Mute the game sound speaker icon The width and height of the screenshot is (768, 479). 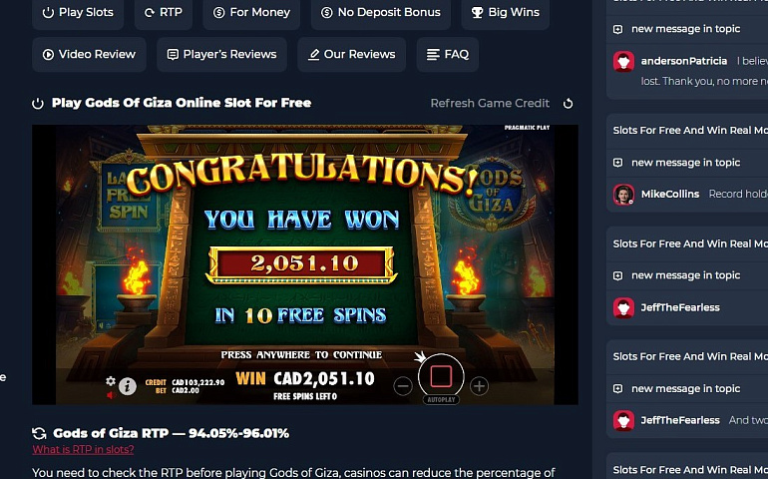point(111,395)
